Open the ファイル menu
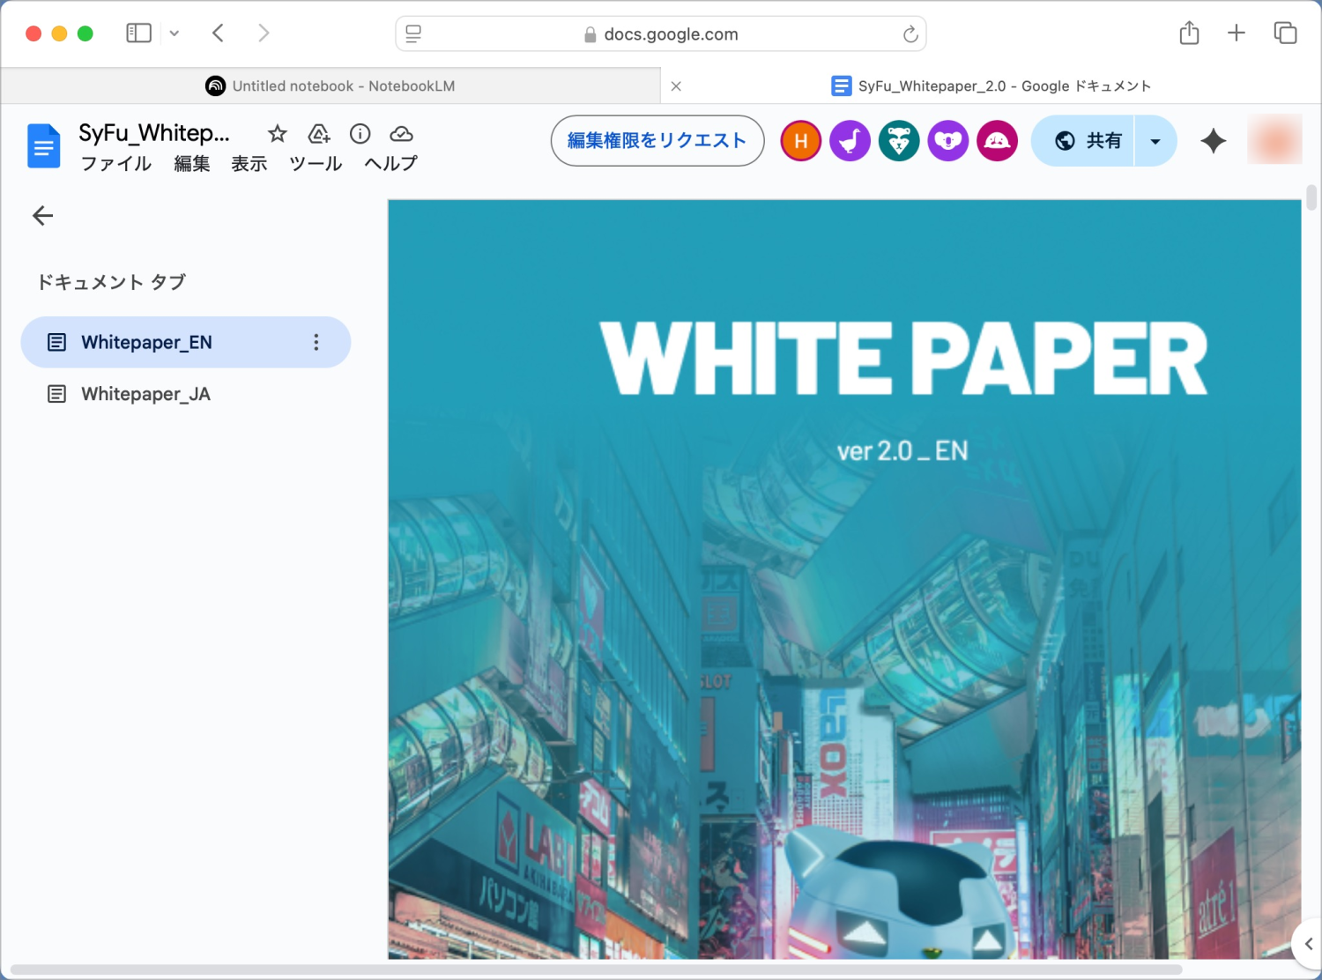This screenshot has height=980, width=1322. pyautogui.click(x=115, y=164)
